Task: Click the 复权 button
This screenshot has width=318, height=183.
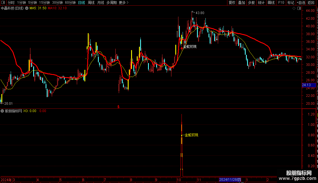Action: point(232,3)
